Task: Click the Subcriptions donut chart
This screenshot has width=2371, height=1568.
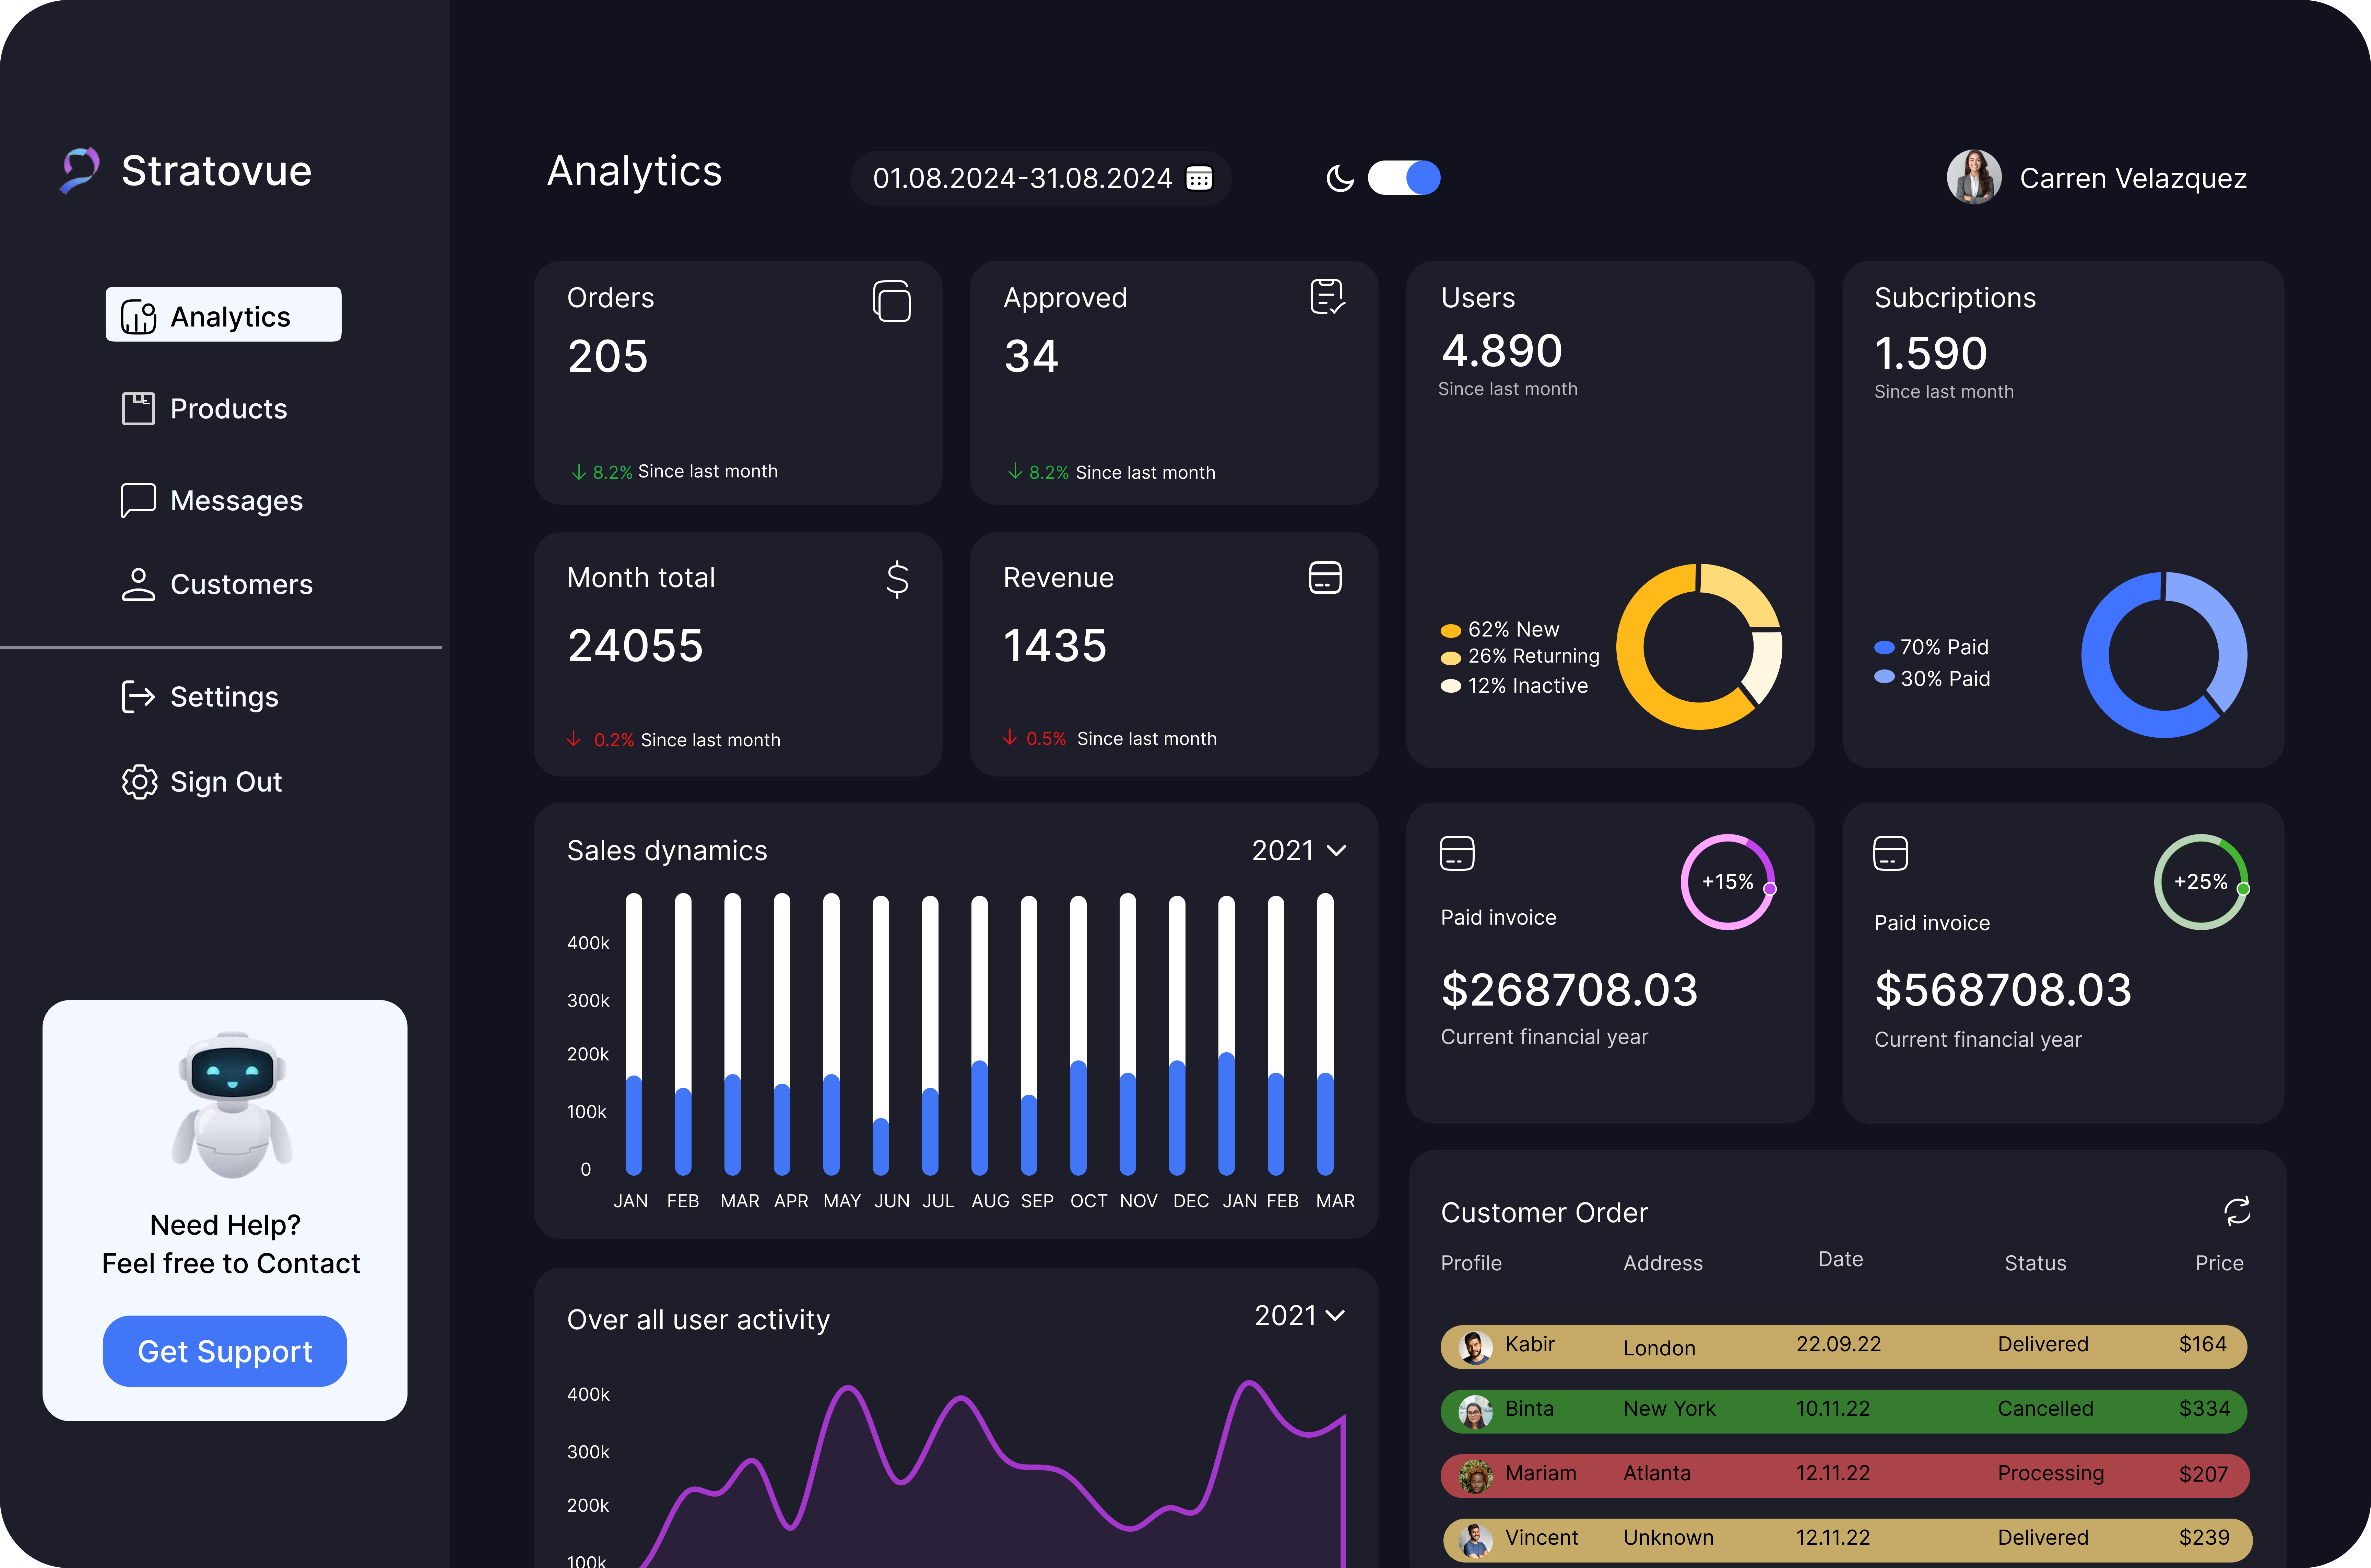Action: tap(2164, 655)
